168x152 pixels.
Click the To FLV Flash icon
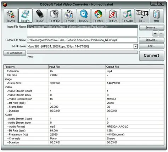click(x=113, y=16)
